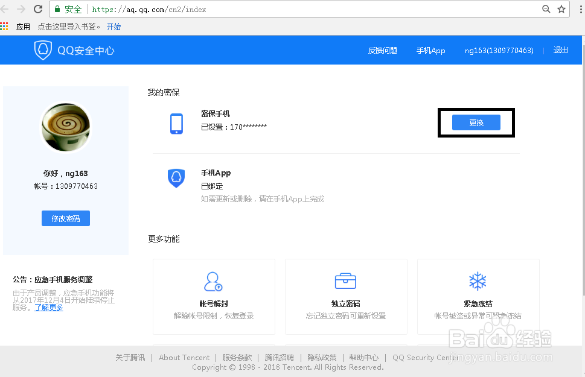This screenshot has width=585, height=377.
Task: Open 关于腾讯 footer link
Action: [x=130, y=357]
